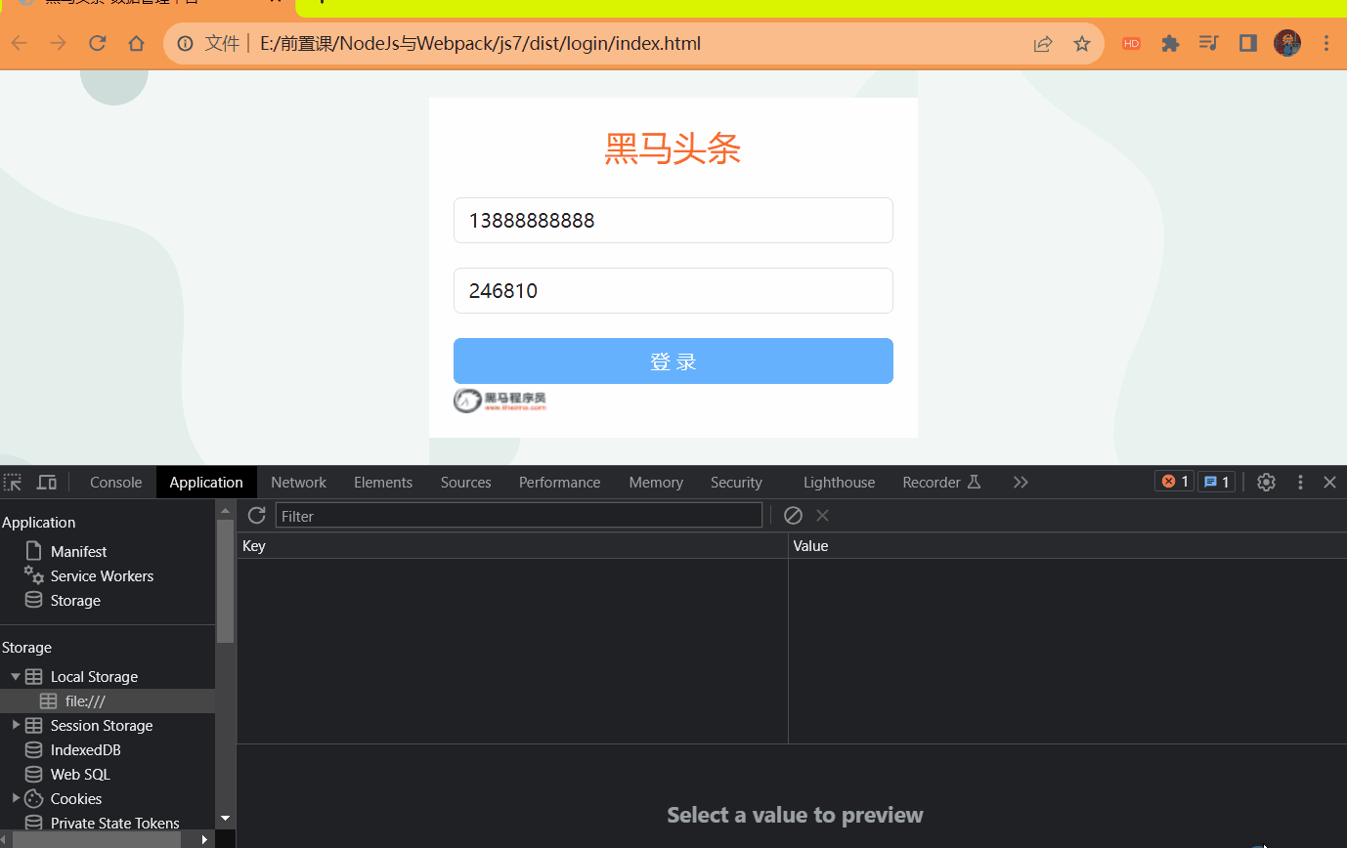Screen dimensions: 1347x848
Task: Reload the page with the refresh icon
Action: point(97,43)
